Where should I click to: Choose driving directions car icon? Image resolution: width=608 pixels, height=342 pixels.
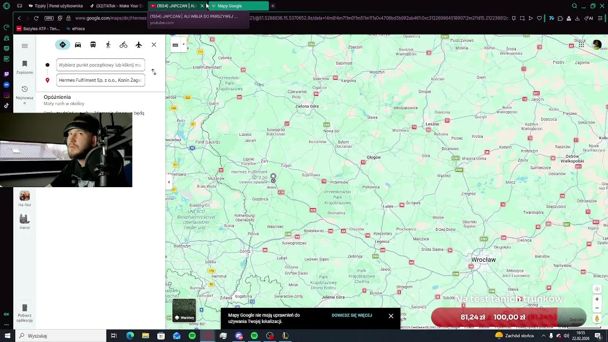pyautogui.click(x=78, y=45)
